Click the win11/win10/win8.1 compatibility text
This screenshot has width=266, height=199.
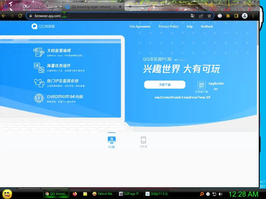[182, 97]
